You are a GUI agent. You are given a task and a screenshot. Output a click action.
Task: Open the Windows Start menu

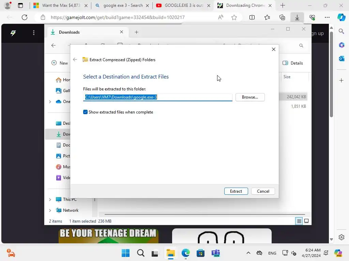[125, 253]
